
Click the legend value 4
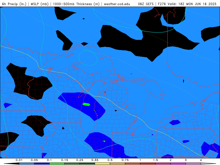(x=201, y=160)
